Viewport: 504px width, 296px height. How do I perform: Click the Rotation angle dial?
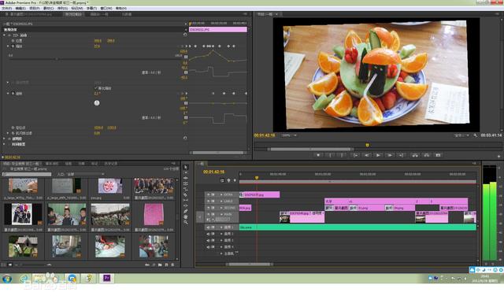click(x=97, y=103)
